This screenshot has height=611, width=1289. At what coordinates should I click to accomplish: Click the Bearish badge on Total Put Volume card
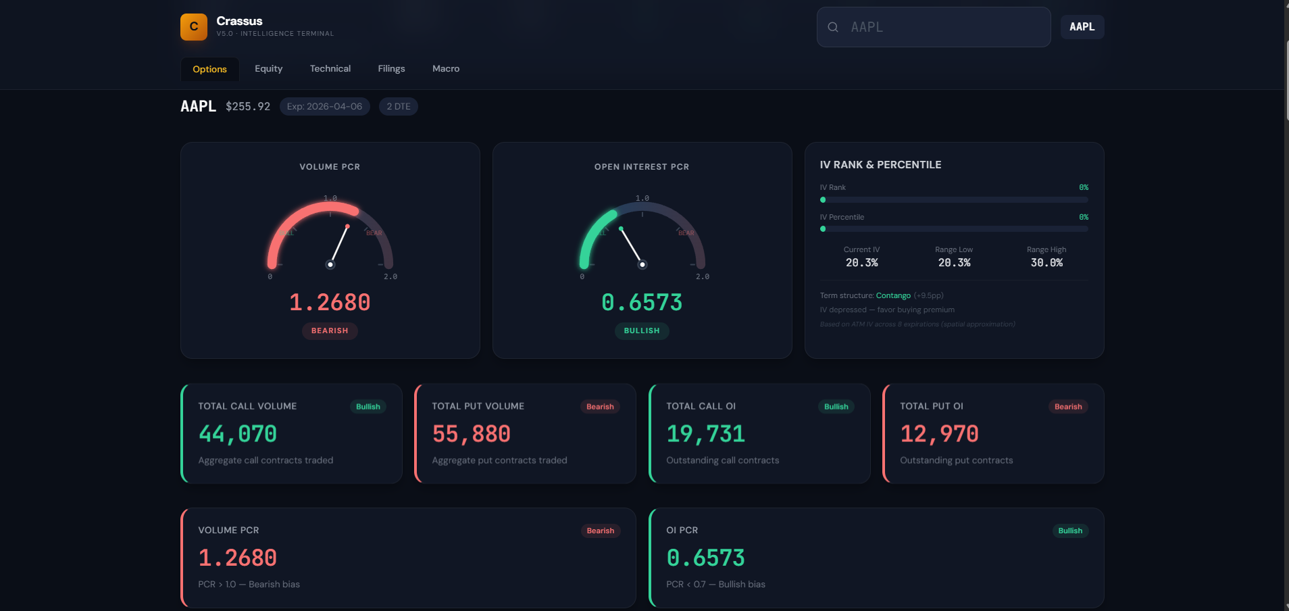599,406
